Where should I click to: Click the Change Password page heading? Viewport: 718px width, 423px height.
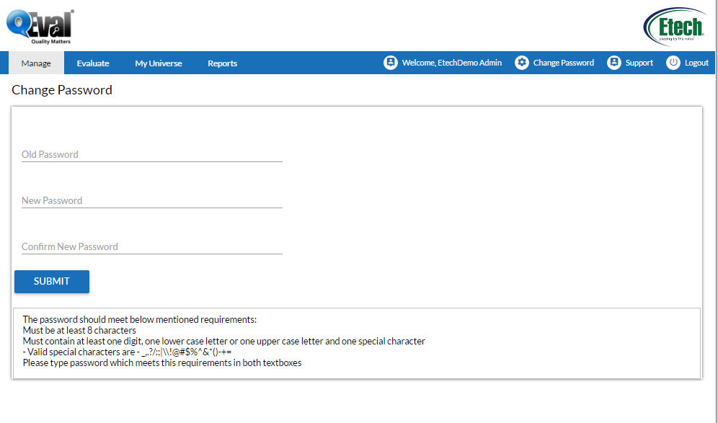coord(62,90)
